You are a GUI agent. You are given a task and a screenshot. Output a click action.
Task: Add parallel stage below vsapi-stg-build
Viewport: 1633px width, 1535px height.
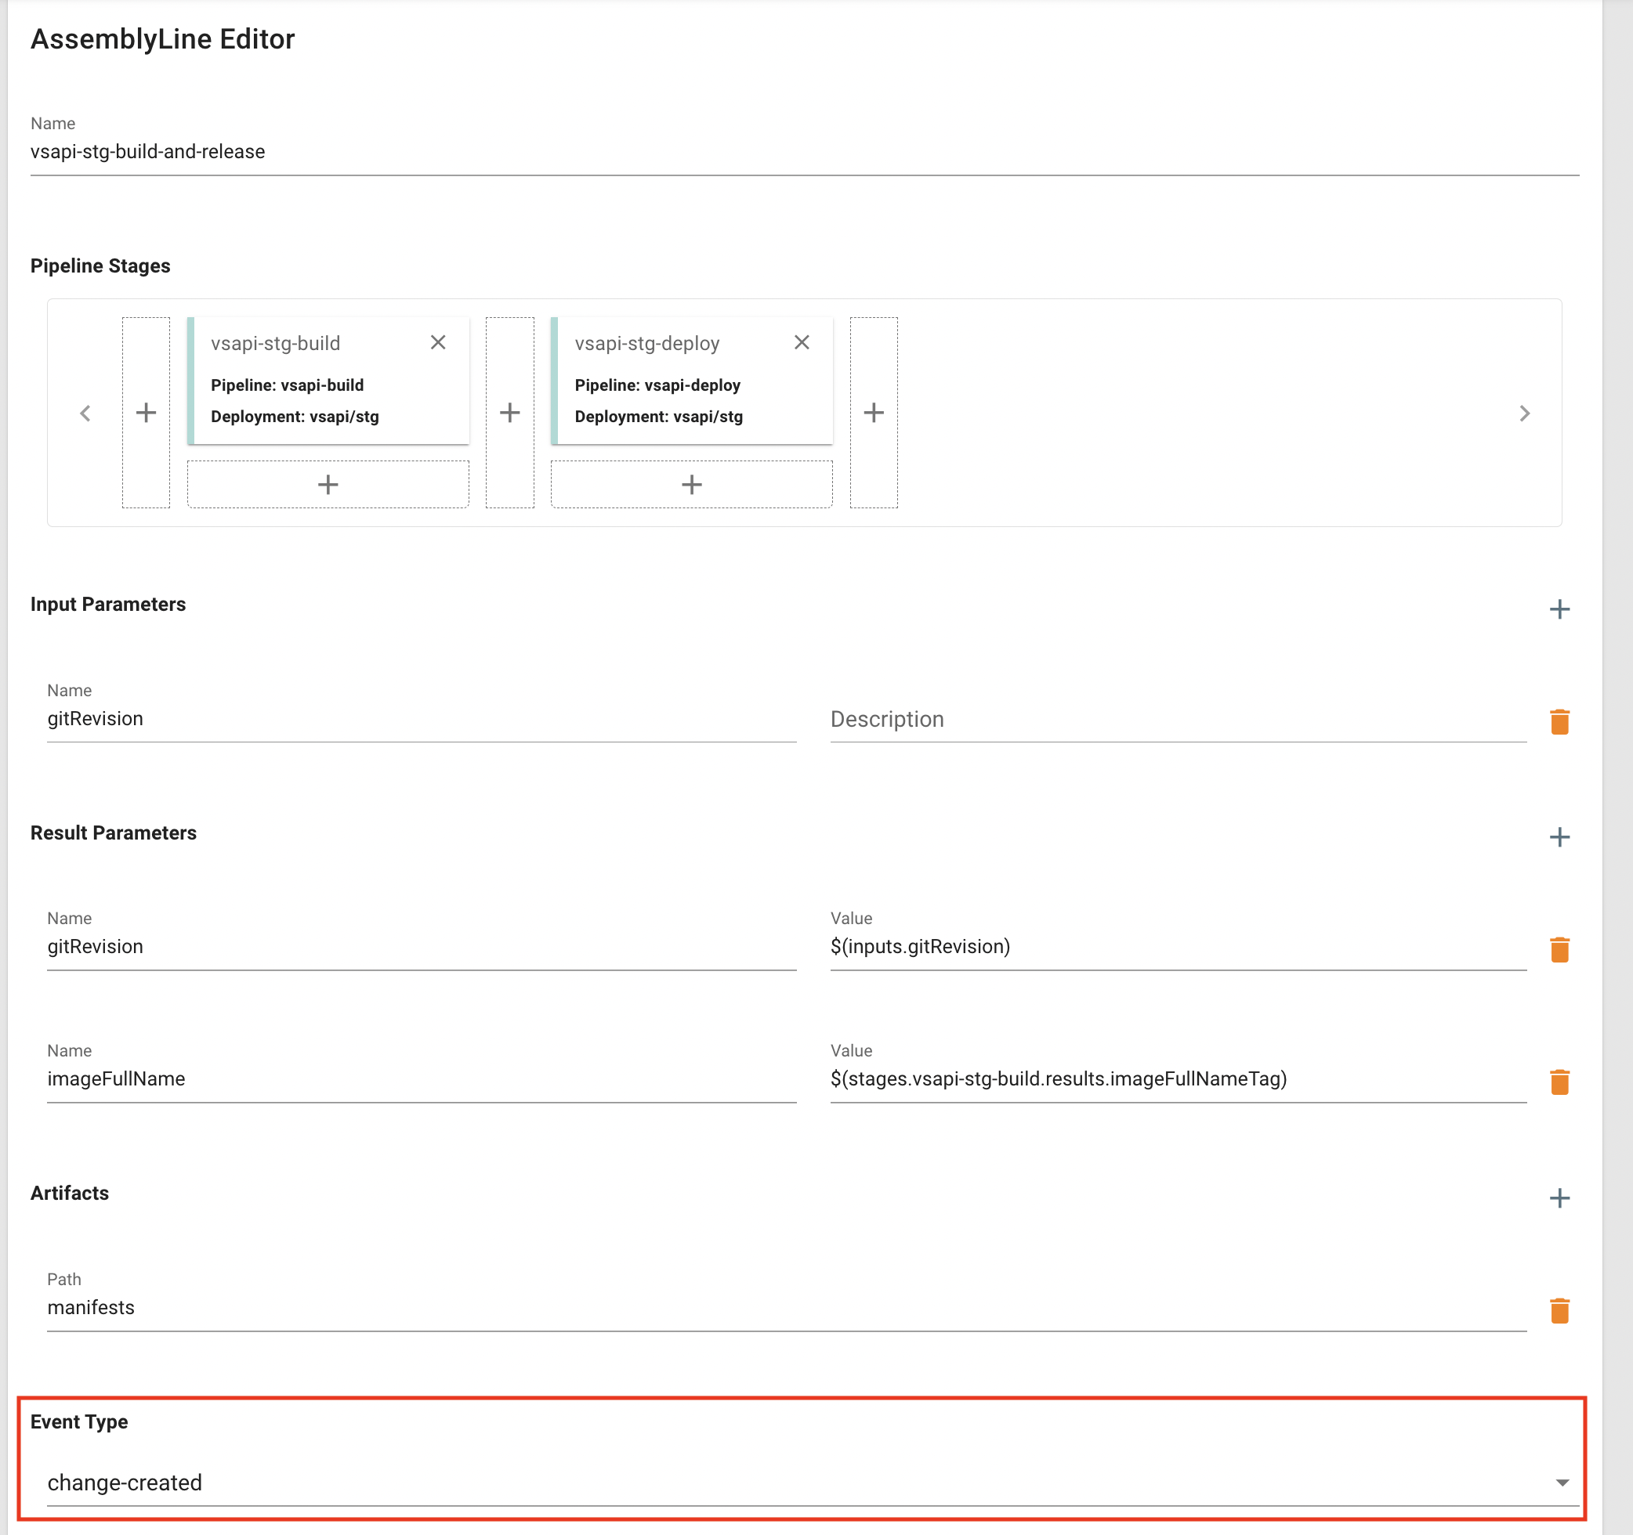[x=328, y=484]
